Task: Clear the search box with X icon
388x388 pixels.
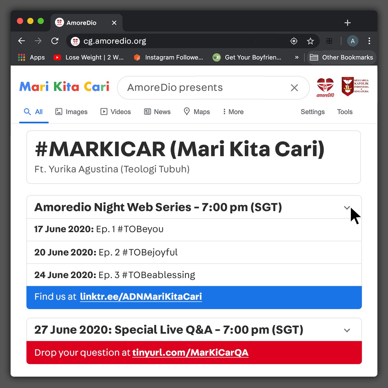Action: click(x=294, y=88)
